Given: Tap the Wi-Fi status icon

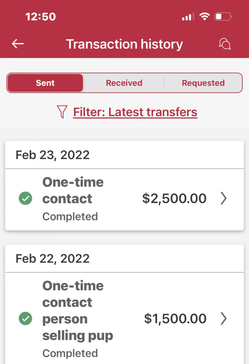Looking at the screenshot, I should point(204,17).
